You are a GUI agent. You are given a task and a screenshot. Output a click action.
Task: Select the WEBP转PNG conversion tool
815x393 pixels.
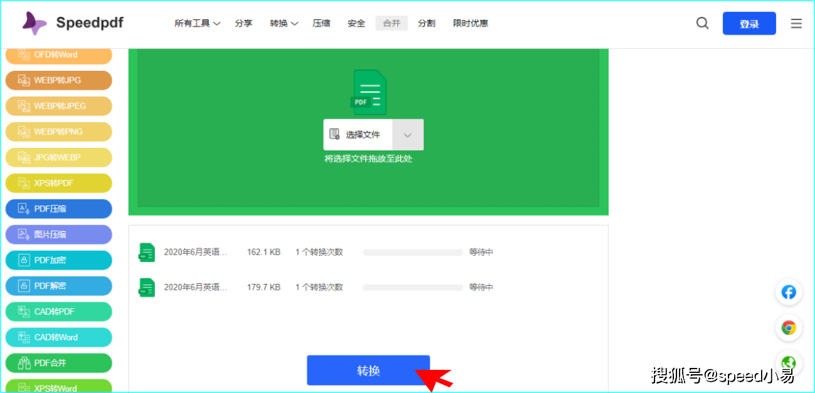(58, 132)
